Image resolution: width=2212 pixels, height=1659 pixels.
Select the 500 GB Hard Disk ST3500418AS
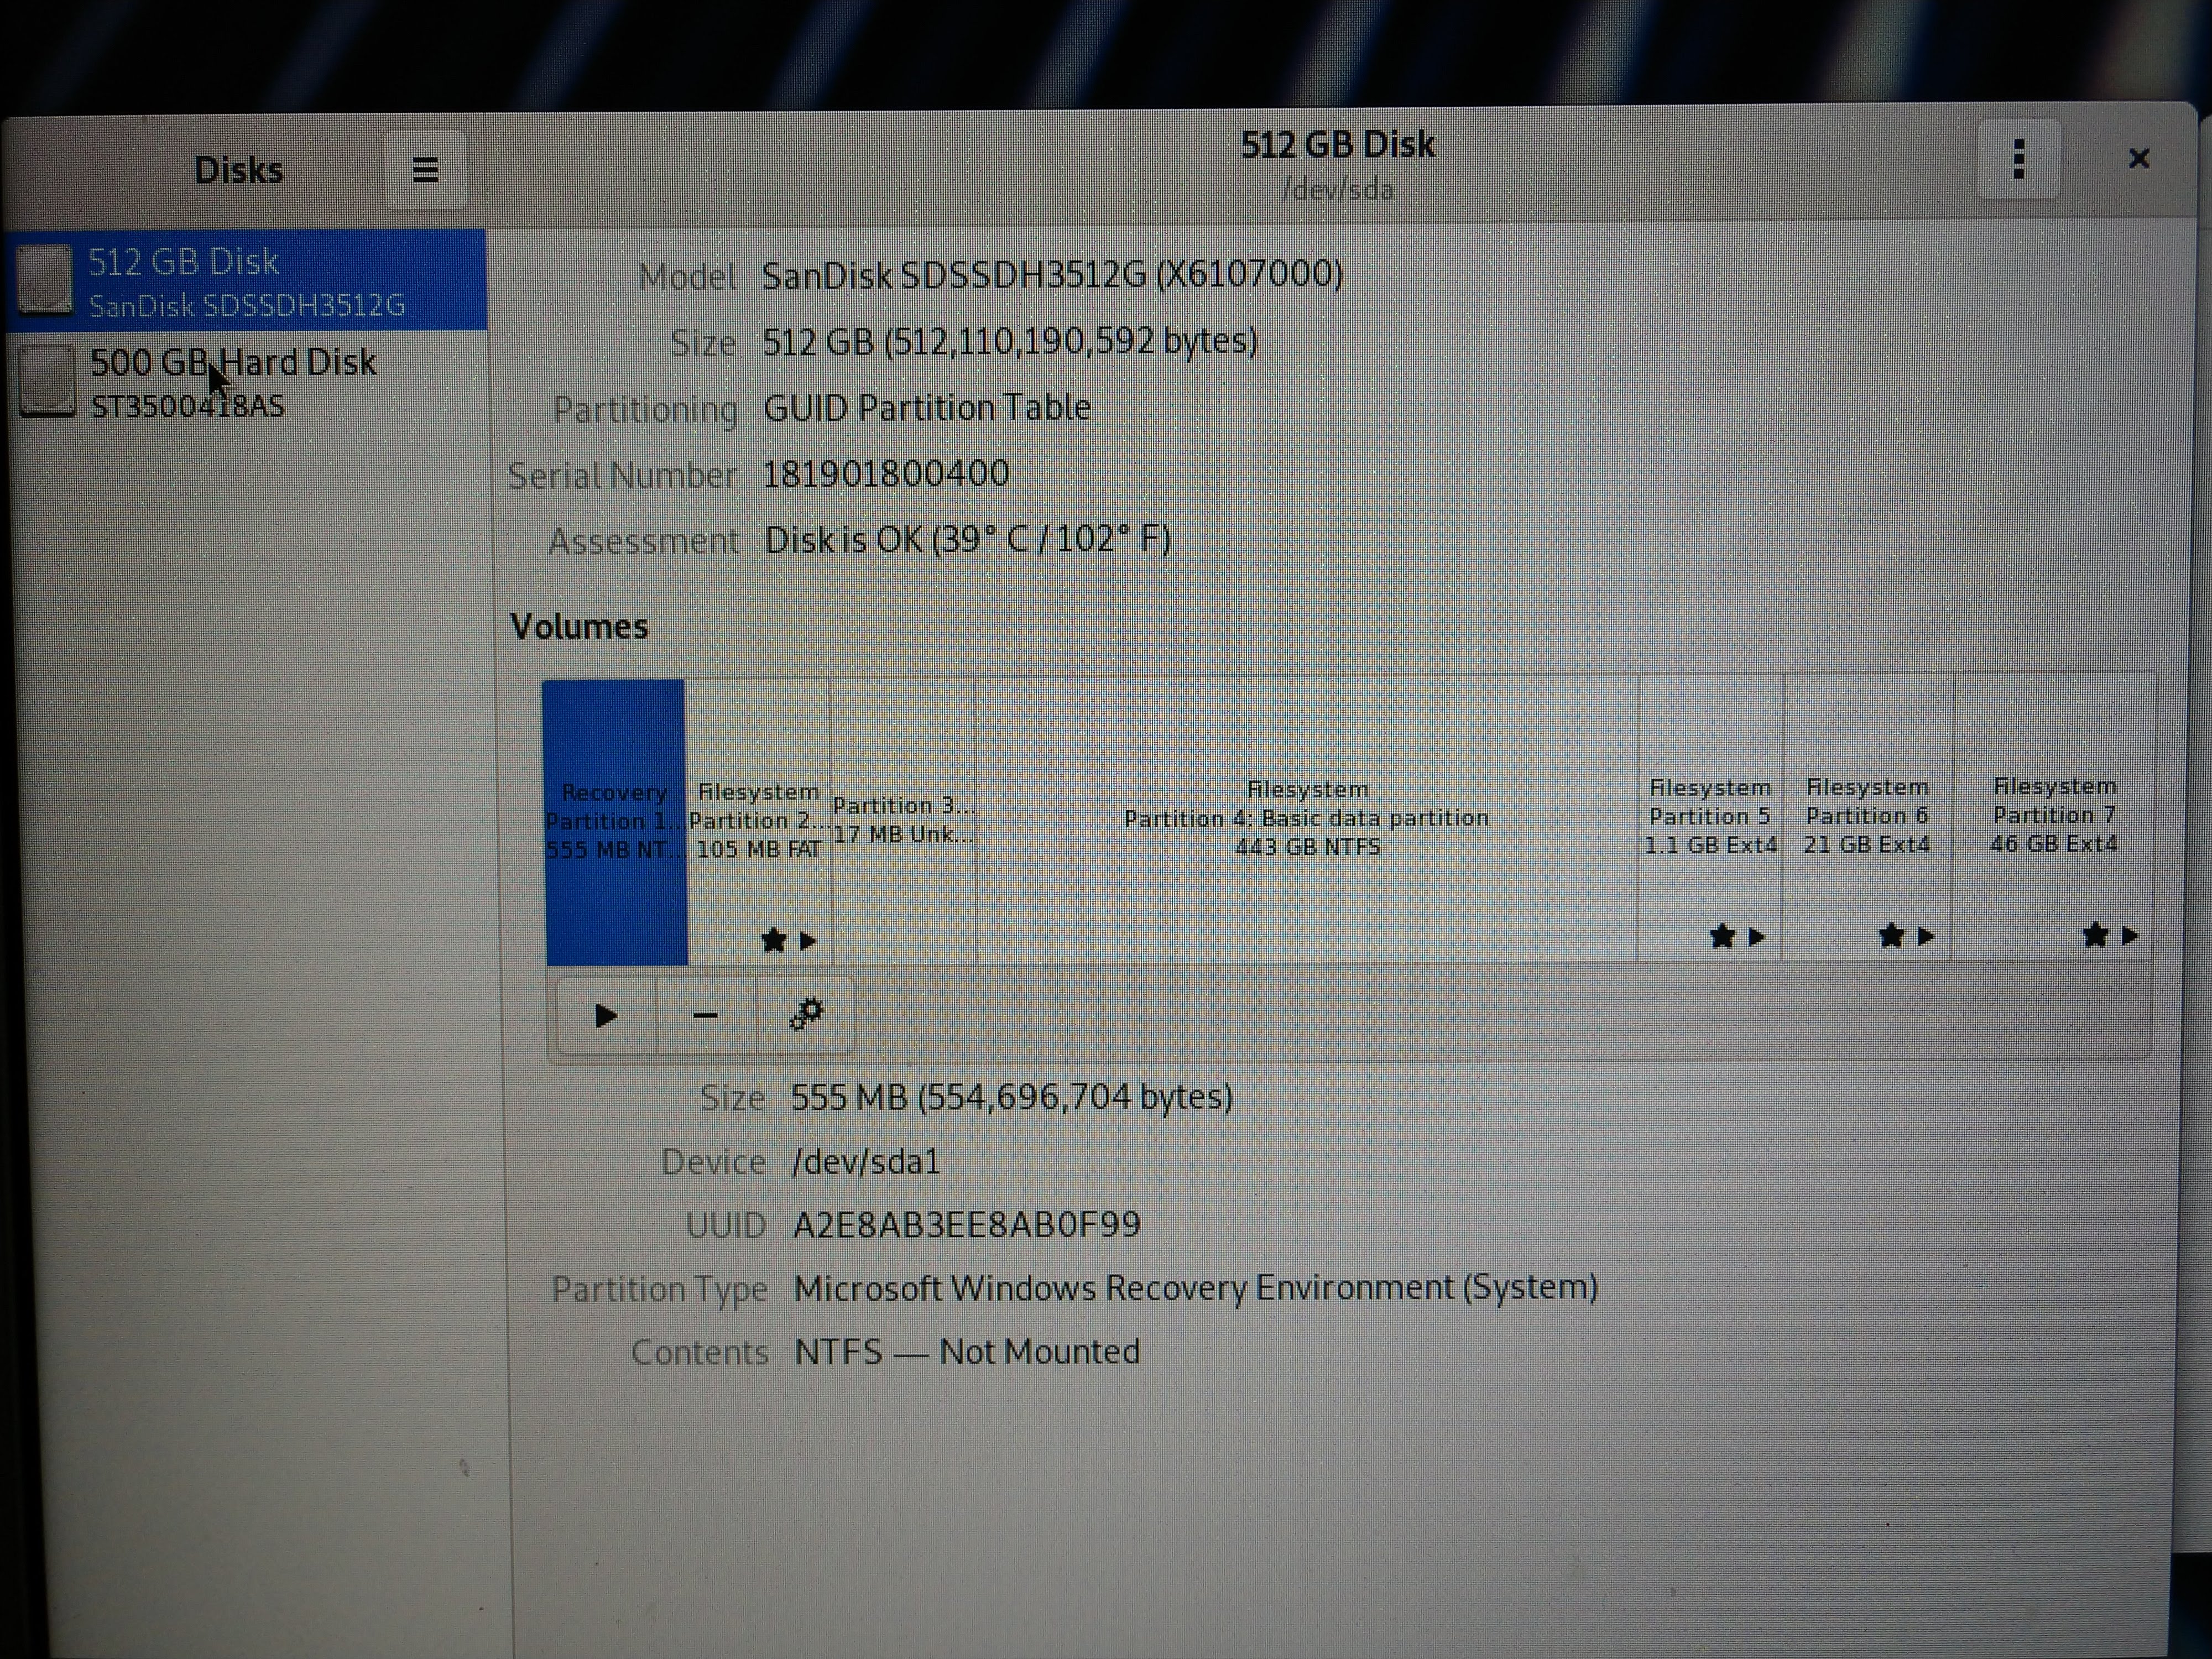[x=246, y=382]
